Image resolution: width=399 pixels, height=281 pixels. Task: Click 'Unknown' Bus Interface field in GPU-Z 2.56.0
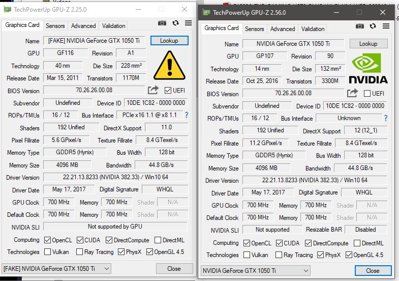(349, 118)
